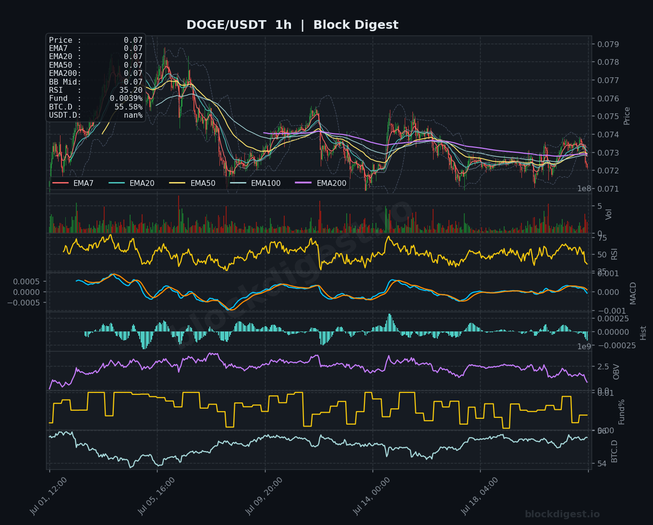This screenshot has width=653, height=525.
Task: Click the EMA200 label in the chart legend
Action: click(332, 183)
